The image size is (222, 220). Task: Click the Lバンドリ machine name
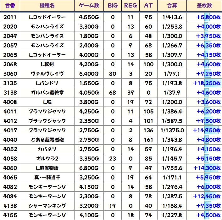click(x=47, y=83)
